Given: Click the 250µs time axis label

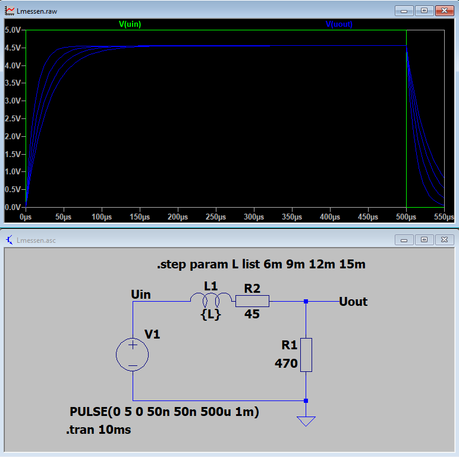Looking at the screenshot, I should tap(216, 217).
